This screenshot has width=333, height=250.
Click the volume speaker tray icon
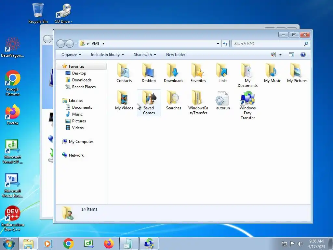tap(300, 244)
